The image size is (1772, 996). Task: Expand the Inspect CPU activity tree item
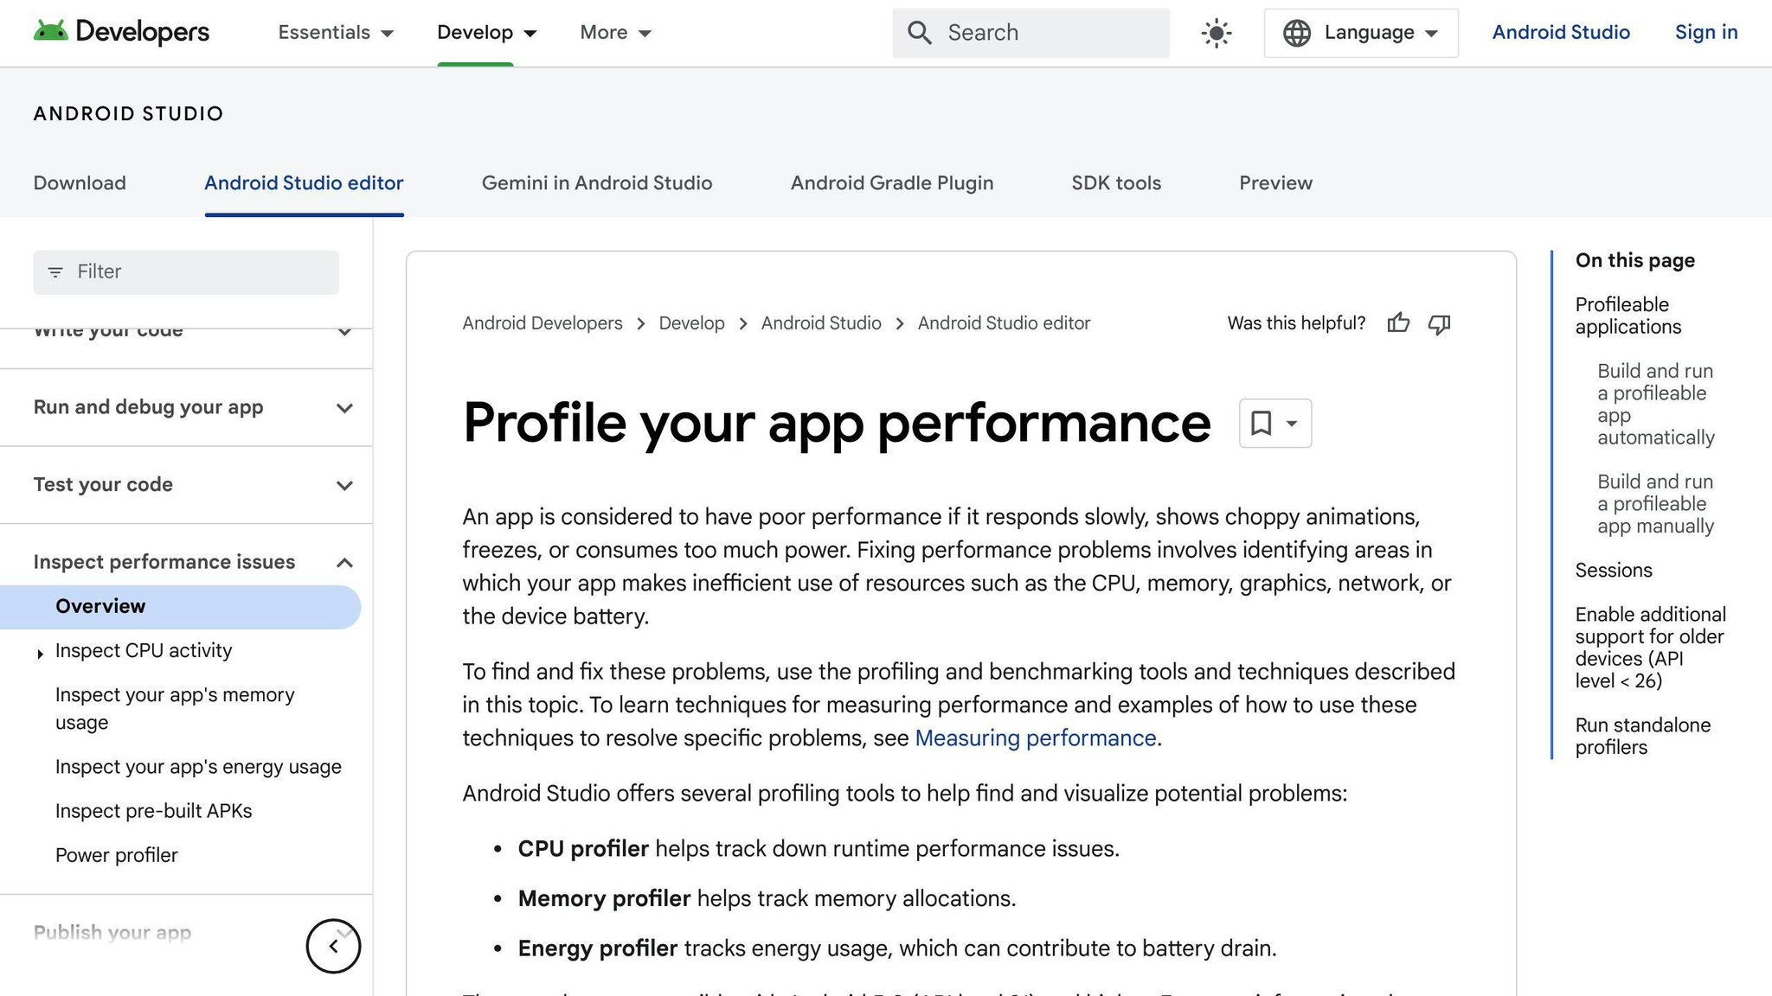coord(40,653)
